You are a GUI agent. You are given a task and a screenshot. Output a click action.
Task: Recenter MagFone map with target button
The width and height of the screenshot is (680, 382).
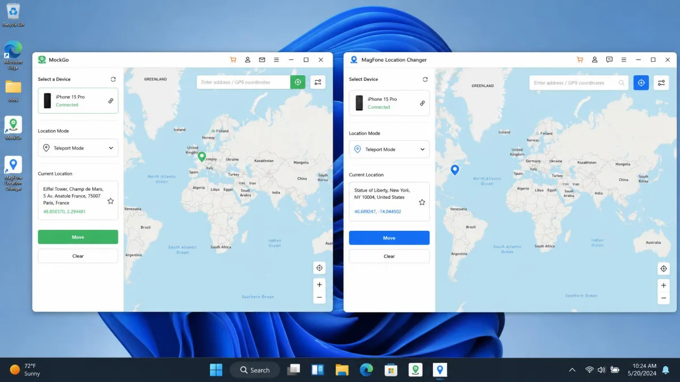tap(664, 268)
